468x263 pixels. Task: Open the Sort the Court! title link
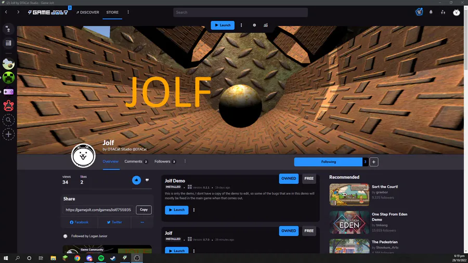point(385,187)
